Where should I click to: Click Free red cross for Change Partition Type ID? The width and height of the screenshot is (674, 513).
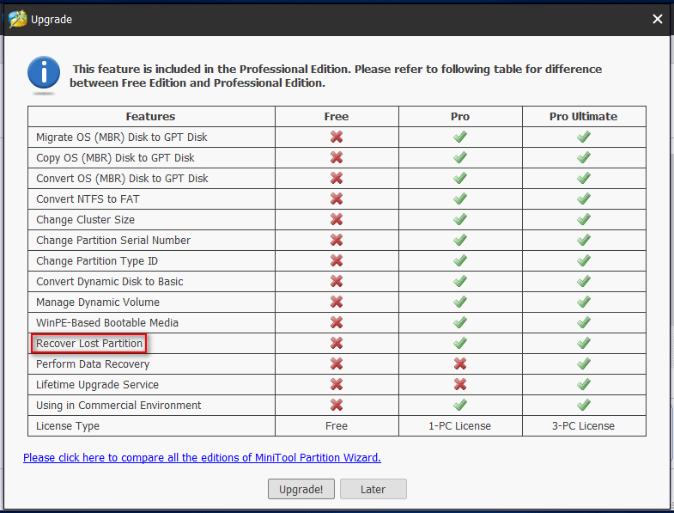(x=337, y=261)
